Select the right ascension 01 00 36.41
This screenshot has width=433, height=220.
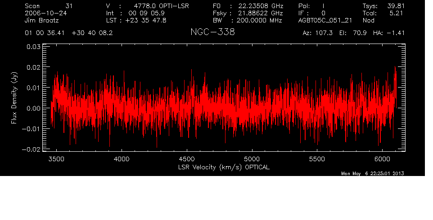(x=45, y=33)
